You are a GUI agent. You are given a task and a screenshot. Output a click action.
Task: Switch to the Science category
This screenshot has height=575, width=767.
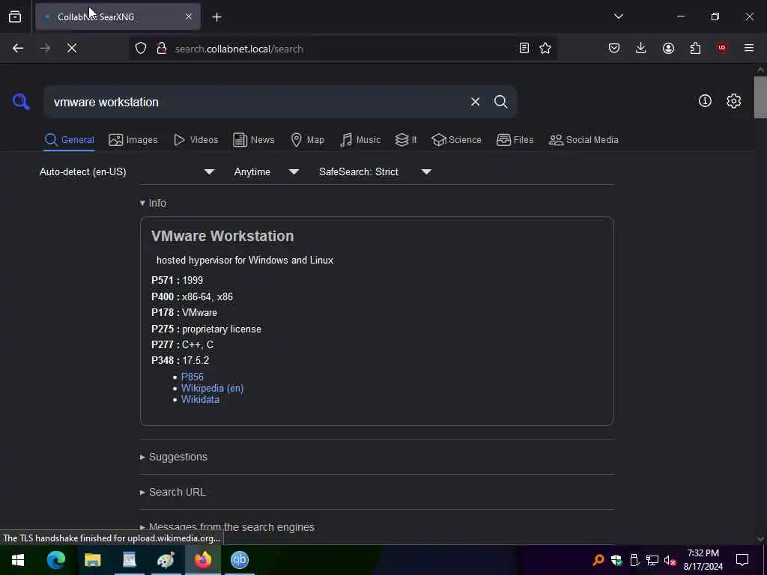(x=456, y=140)
